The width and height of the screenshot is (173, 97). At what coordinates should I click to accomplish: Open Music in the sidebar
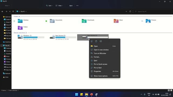pyautogui.click(x=7, y=56)
